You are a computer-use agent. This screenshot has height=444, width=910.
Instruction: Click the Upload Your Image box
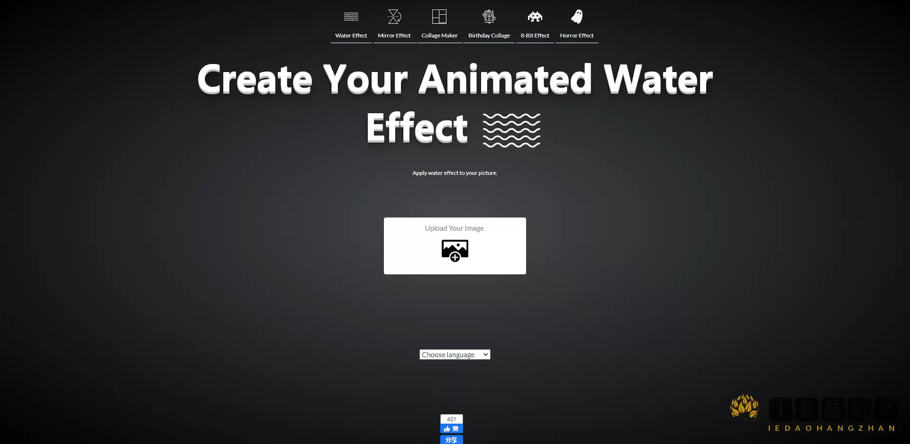(x=454, y=245)
